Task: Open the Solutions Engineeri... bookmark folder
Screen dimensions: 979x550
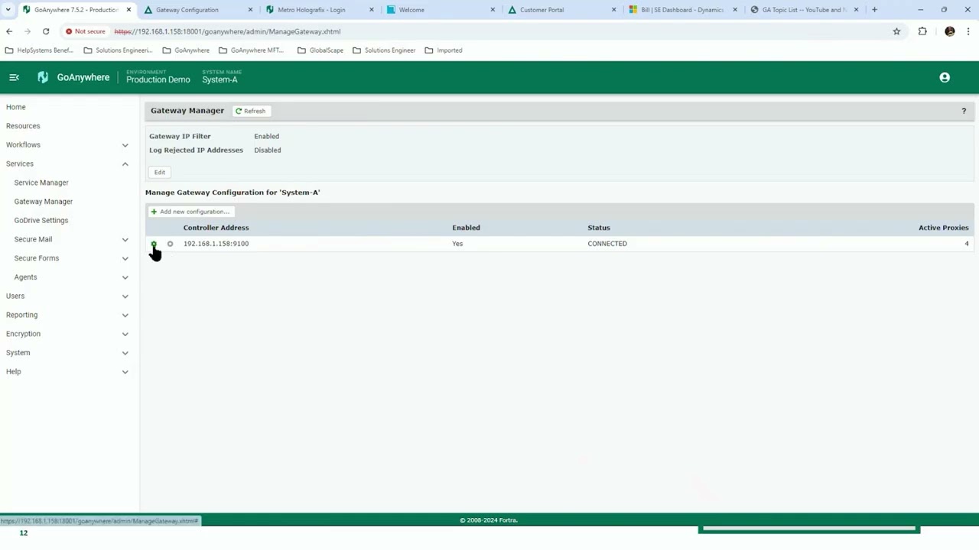Action: click(x=118, y=50)
